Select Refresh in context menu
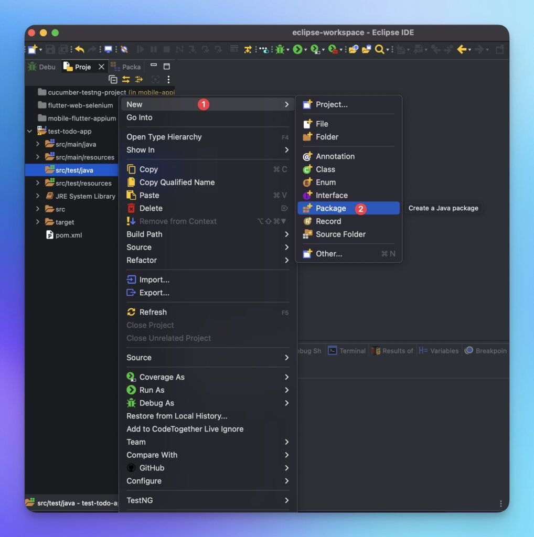Viewport: 534px width, 537px height. click(x=208, y=312)
